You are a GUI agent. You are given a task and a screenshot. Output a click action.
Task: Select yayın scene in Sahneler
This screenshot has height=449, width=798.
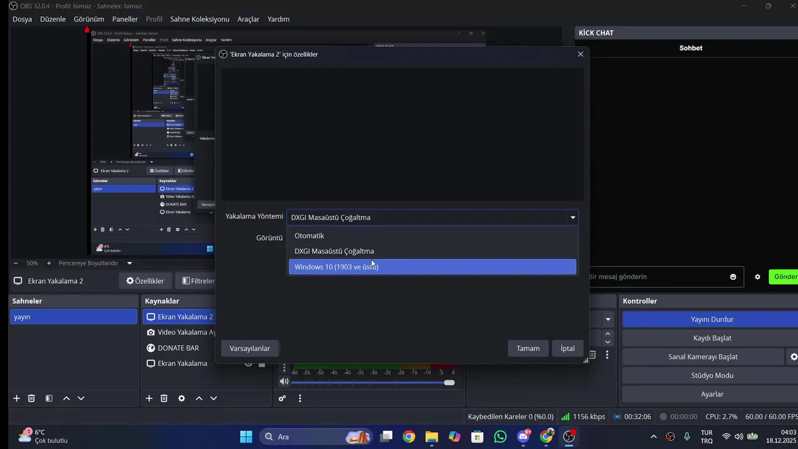(x=74, y=317)
